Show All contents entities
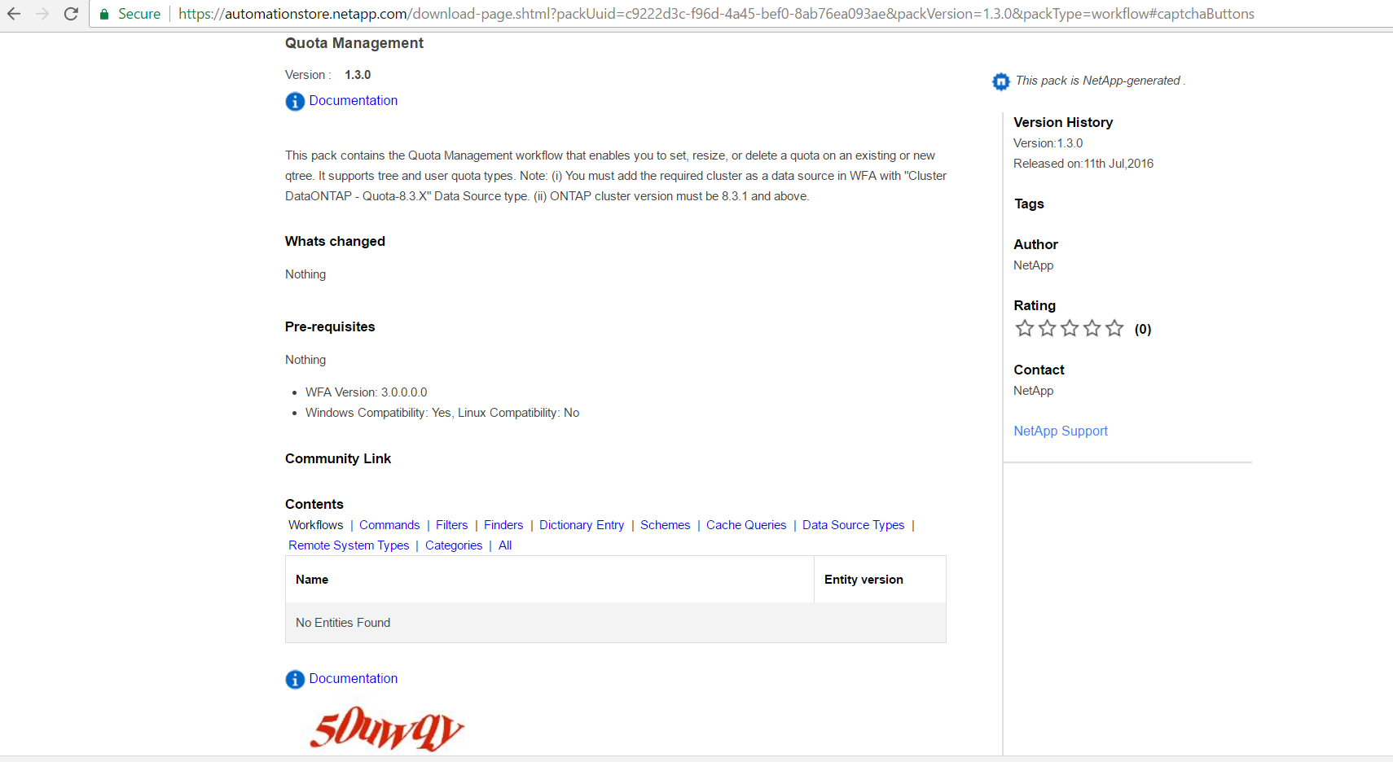 click(505, 545)
